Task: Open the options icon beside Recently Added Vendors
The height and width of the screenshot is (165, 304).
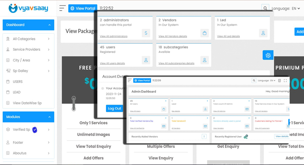Action: pyautogui.click(x=204, y=136)
